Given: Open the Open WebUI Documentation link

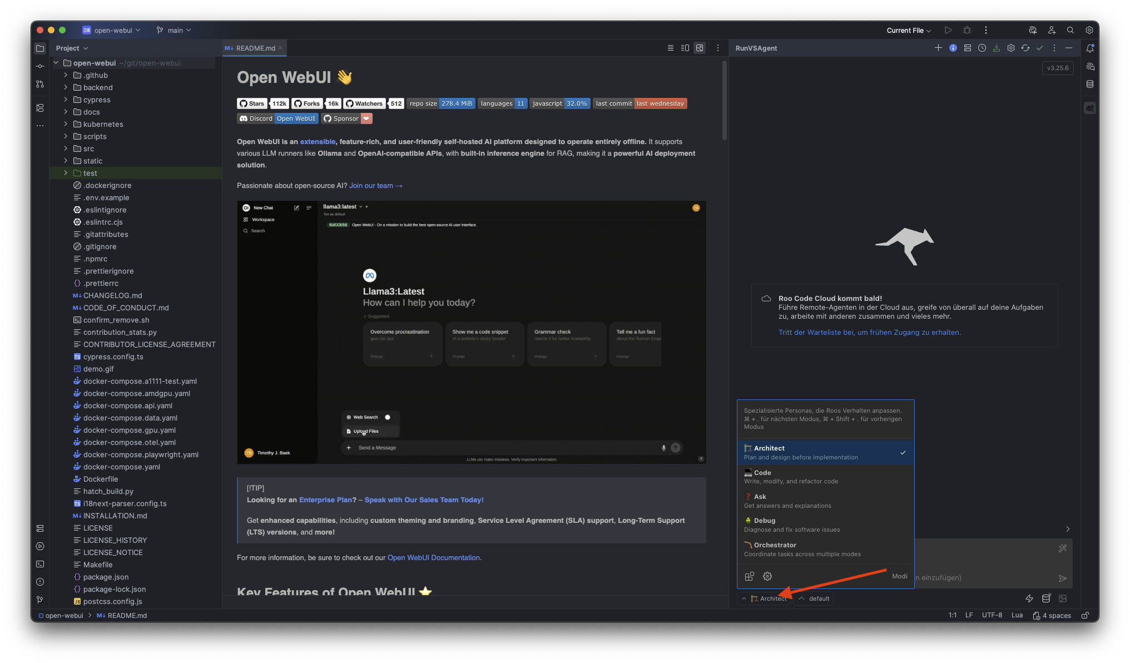Looking at the screenshot, I should [433, 558].
